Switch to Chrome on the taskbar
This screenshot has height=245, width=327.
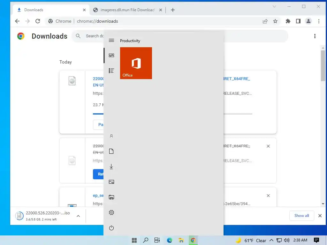193,240
